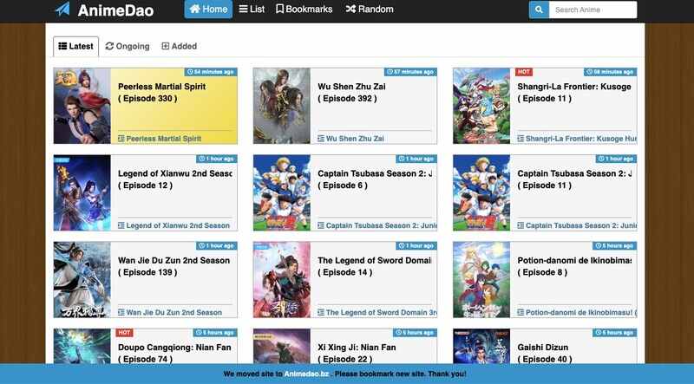The width and height of the screenshot is (694, 384).
Task: Open Wan Jie Du Zun poster thumbnail
Action: (82, 280)
